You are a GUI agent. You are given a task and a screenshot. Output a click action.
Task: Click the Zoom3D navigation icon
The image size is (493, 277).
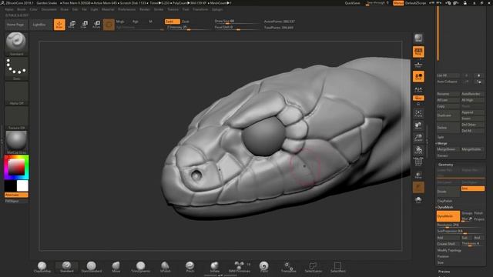[418, 138]
